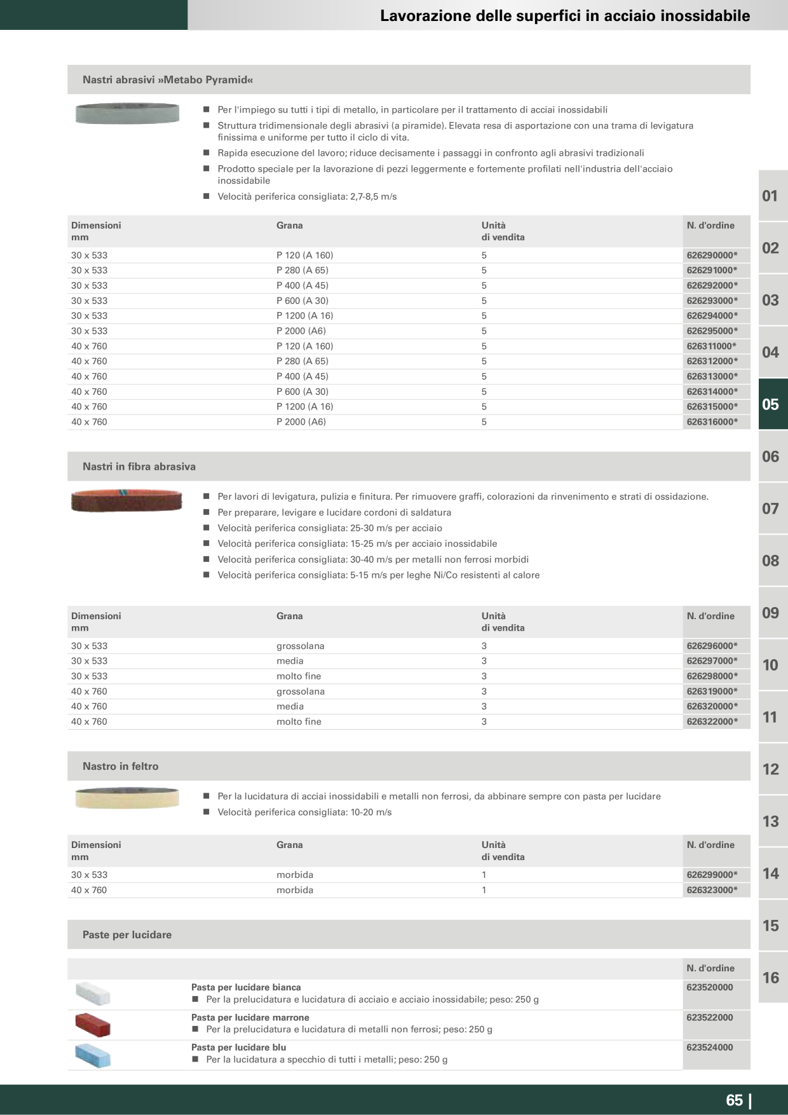Screen dimensions: 788x1115
Task: Click the 'Nastri abrasivi »Metabo Pyramid«' heading
Action: click(x=168, y=80)
